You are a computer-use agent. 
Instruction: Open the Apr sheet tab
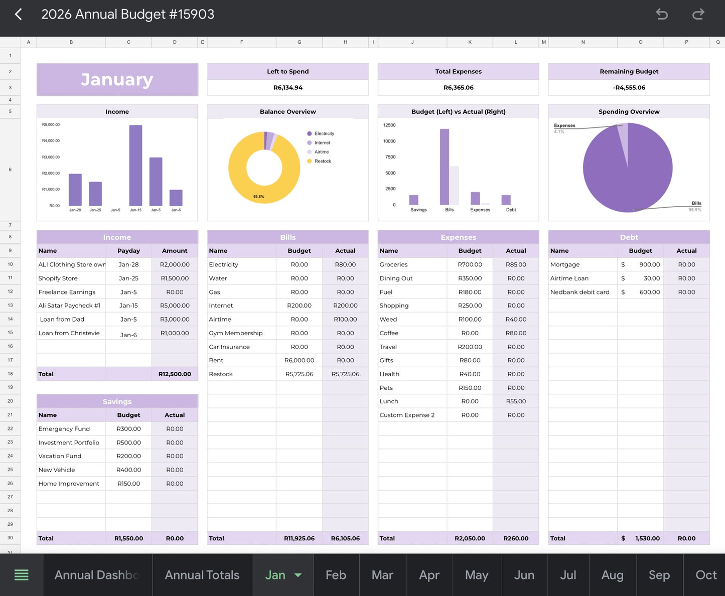coord(429,575)
